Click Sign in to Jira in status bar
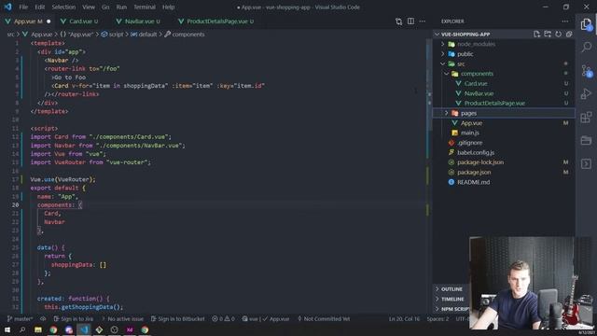This screenshot has height=336, width=597. [74, 319]
